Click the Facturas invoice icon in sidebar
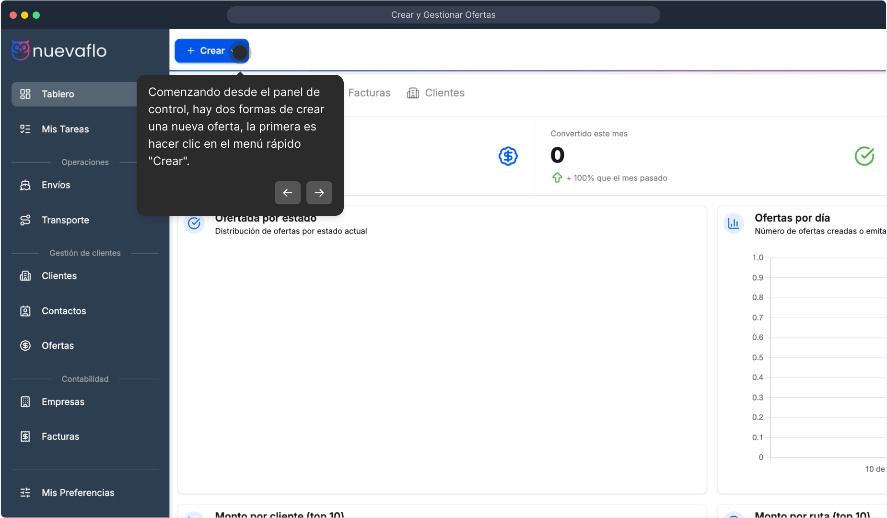Viewport: 887px width, 518px height. click(25, 436)
